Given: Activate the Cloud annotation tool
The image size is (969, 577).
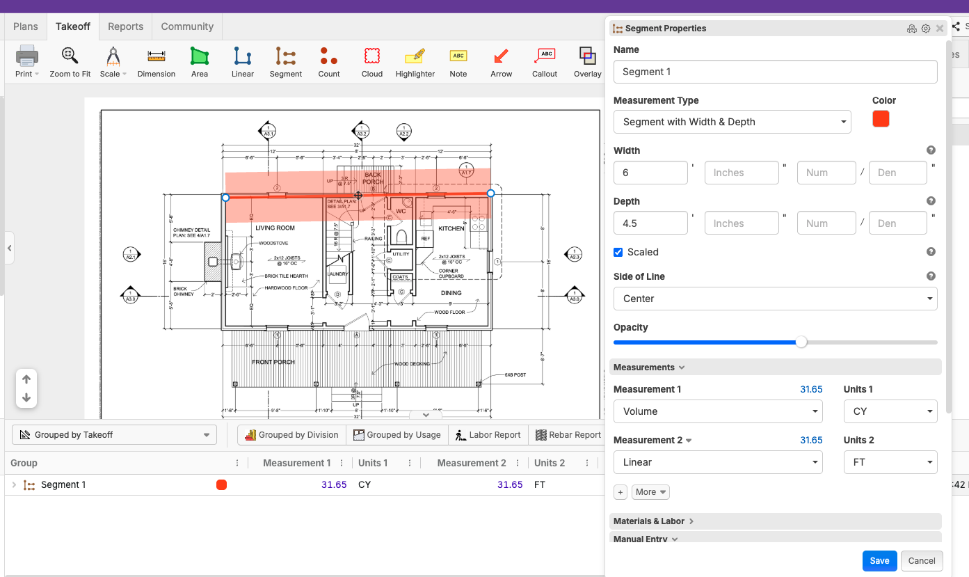Looking at the screenshot, I should click(372, 62).
